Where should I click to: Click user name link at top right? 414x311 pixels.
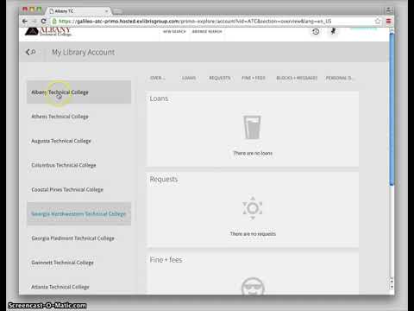(x=363, y=29)
